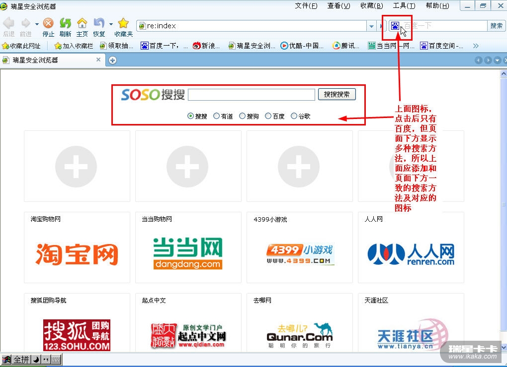This screenshot has height=367, width=507.
Task: Click the address bar go arrow
Action: 381,26
